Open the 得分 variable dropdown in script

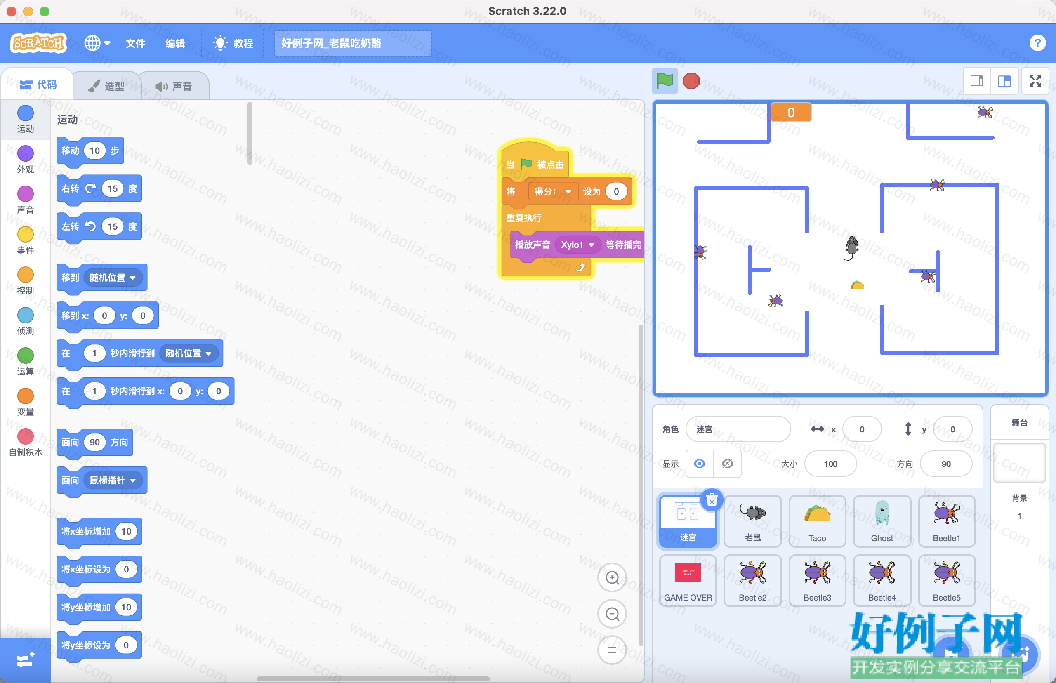553,192
